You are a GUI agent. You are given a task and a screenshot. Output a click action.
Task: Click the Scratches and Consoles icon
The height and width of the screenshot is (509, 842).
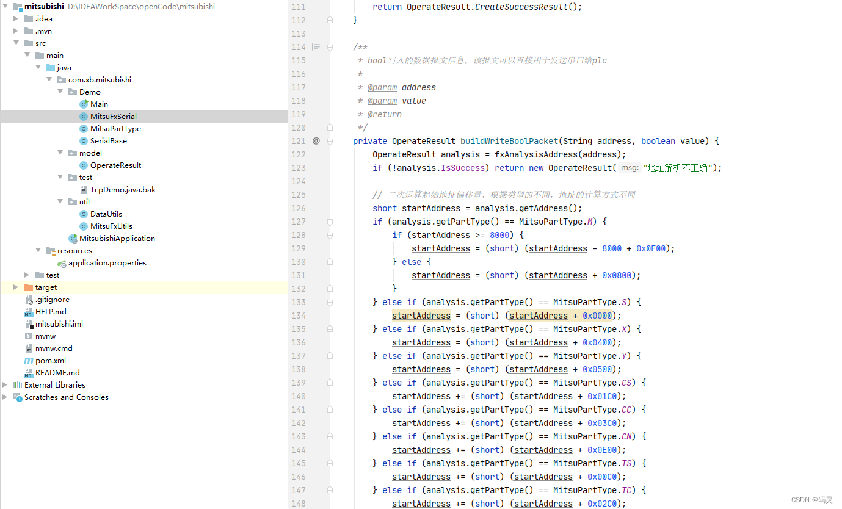pos(18,397)
